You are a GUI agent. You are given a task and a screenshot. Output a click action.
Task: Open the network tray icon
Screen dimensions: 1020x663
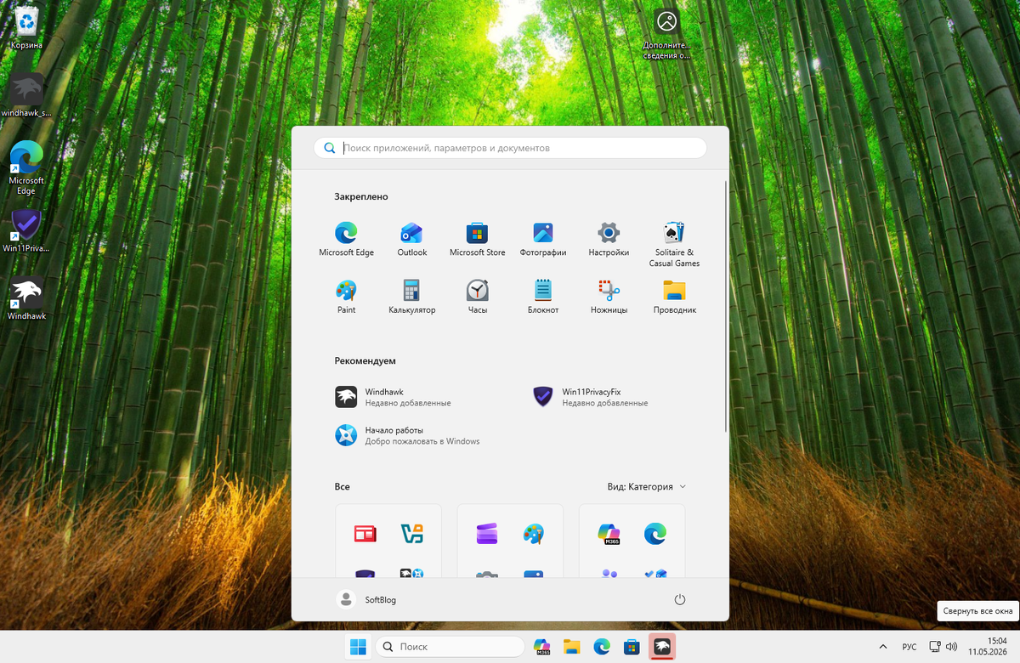coord(934,647)
